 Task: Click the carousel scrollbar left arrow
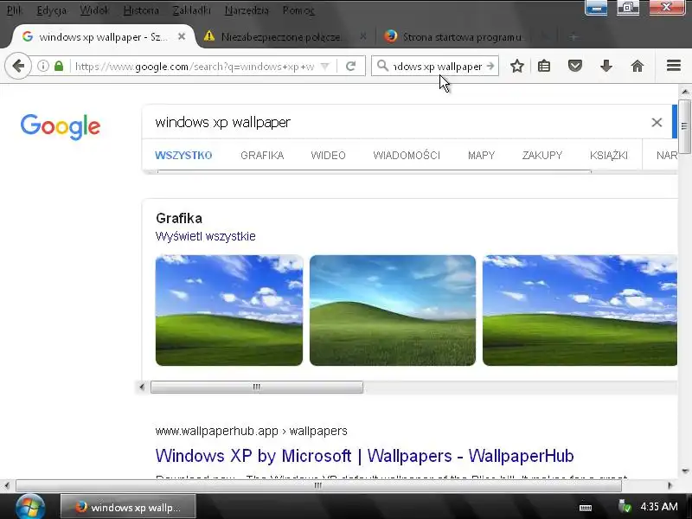click(x=142, y=387)
